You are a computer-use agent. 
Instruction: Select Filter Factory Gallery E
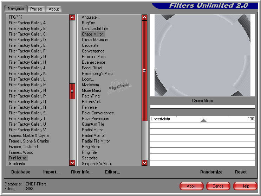27,45
